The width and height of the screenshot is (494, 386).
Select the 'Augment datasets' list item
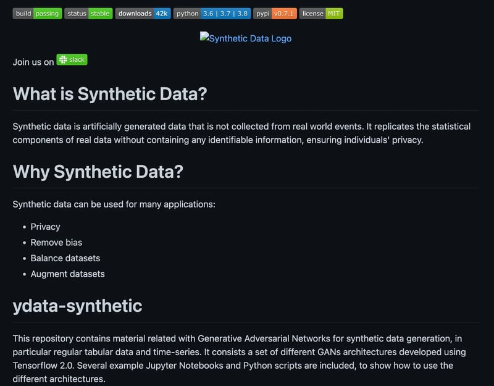[67, 274]
